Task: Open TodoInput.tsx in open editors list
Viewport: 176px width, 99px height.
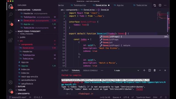Action: (x=35, y=17)
